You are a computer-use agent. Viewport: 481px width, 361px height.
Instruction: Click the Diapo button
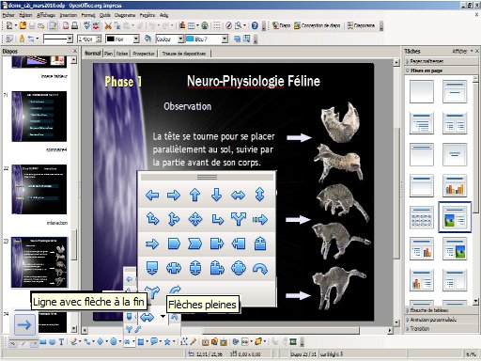(x=282, y=25)
